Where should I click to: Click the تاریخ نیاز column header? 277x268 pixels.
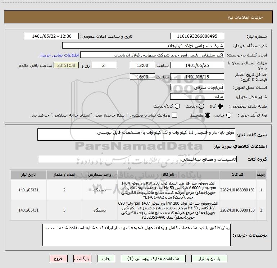28,174
